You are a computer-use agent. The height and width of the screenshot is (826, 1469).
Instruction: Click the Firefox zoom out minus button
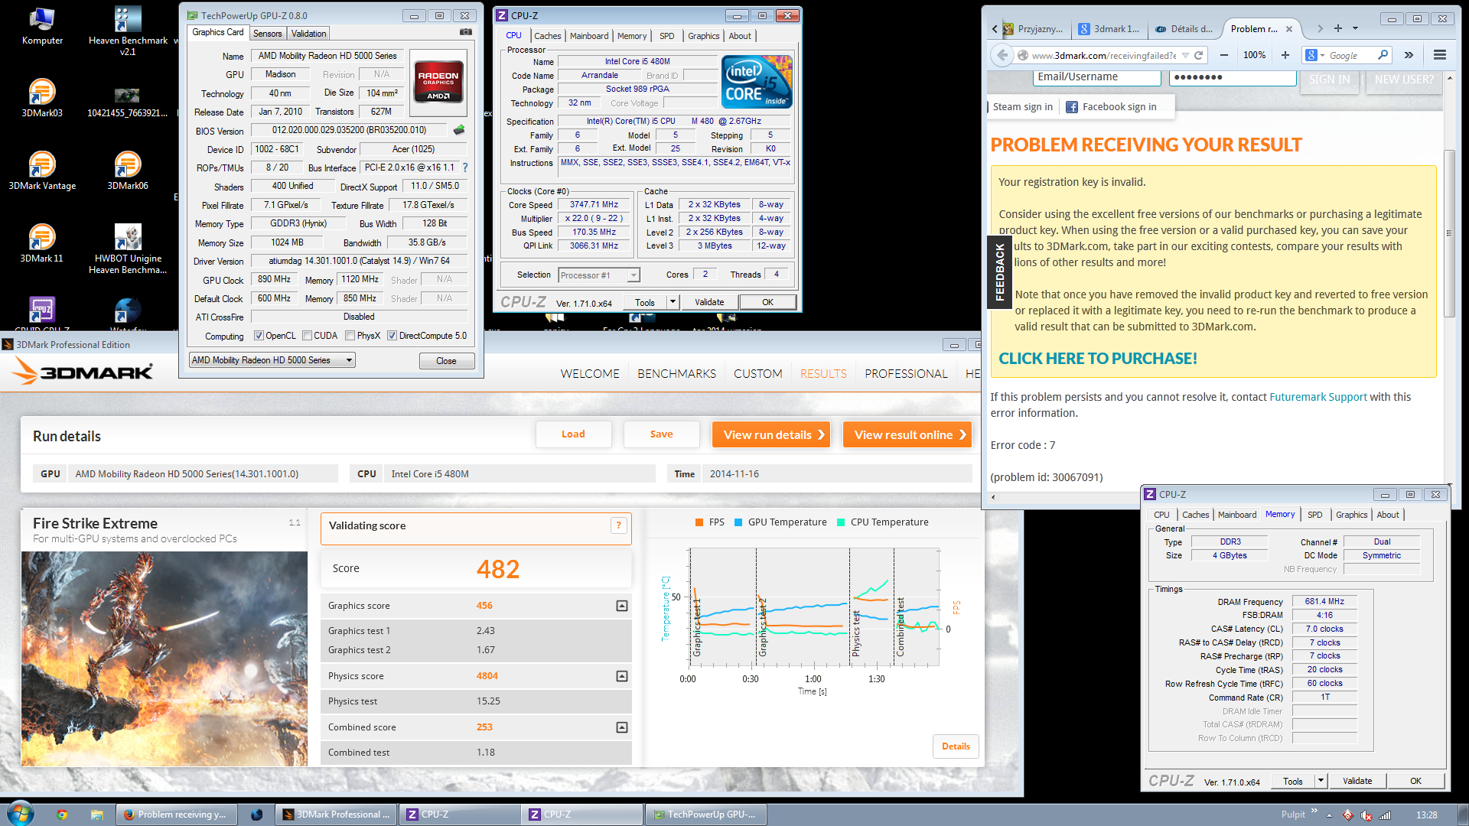[x=1224, y=55]
